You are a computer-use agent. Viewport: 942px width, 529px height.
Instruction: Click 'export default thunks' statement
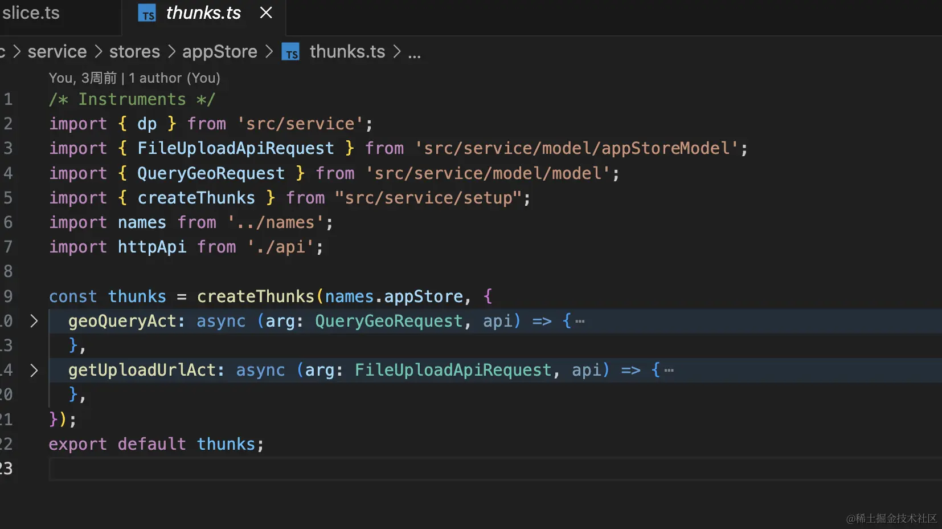pyautogui.click(x=156, y=445)
